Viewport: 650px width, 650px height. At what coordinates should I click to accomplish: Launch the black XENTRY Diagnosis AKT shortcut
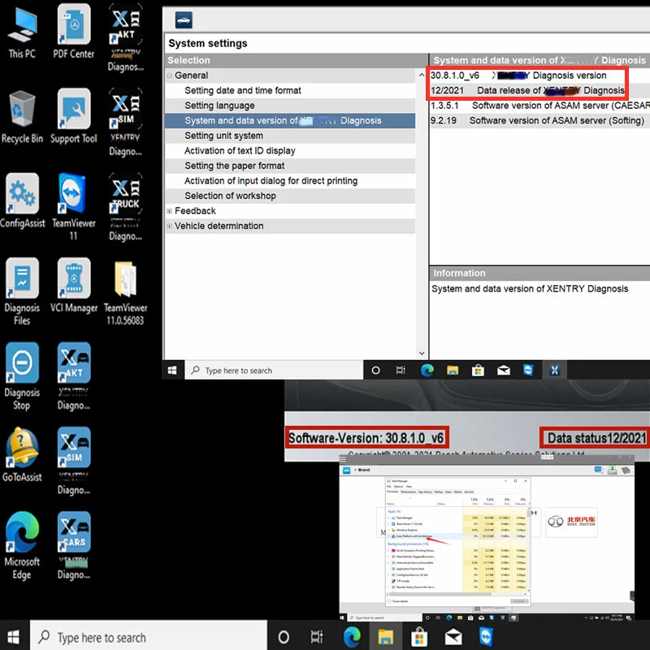point(126,37)
